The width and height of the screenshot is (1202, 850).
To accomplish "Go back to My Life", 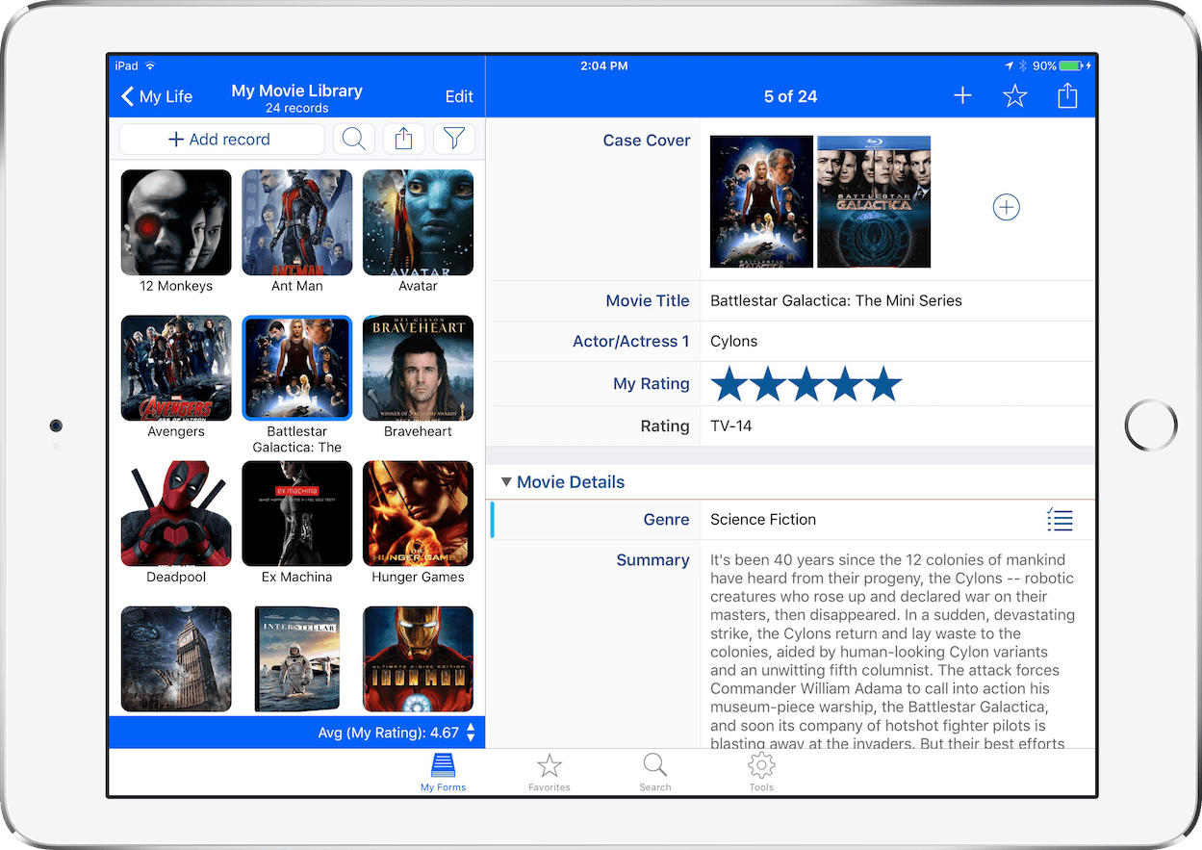I will tap(157, 96).
